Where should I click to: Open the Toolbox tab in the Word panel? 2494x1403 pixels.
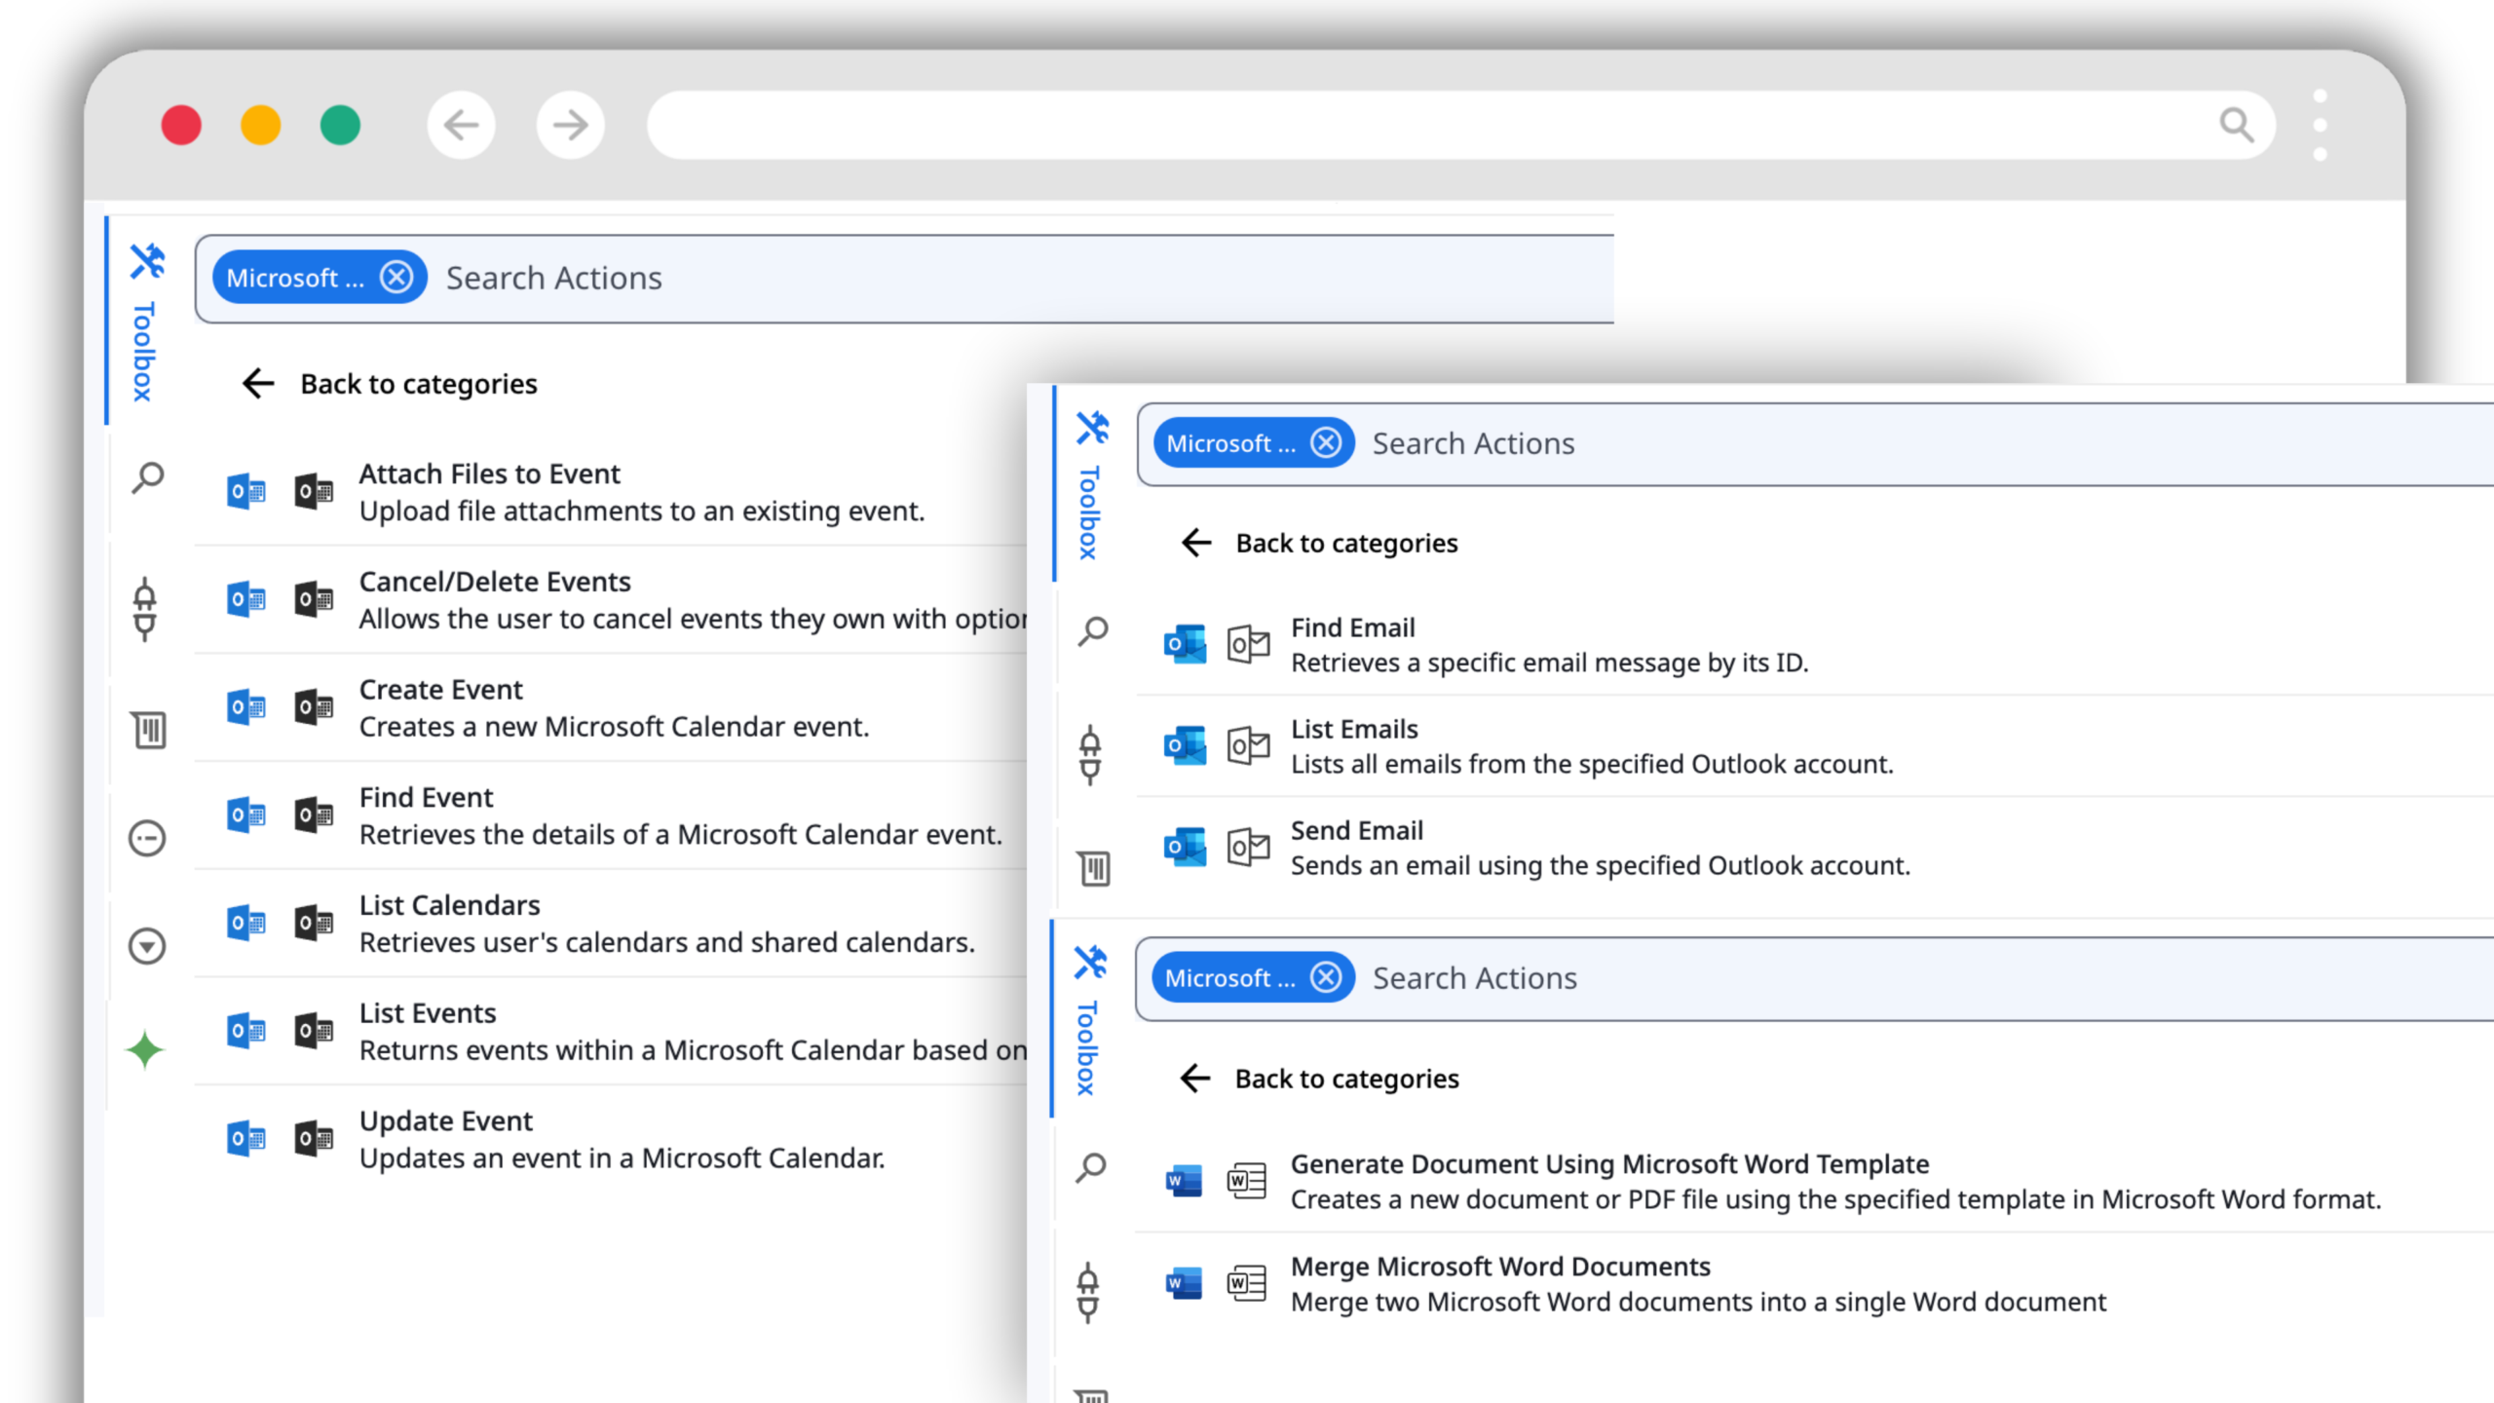pos(1088,1019)
